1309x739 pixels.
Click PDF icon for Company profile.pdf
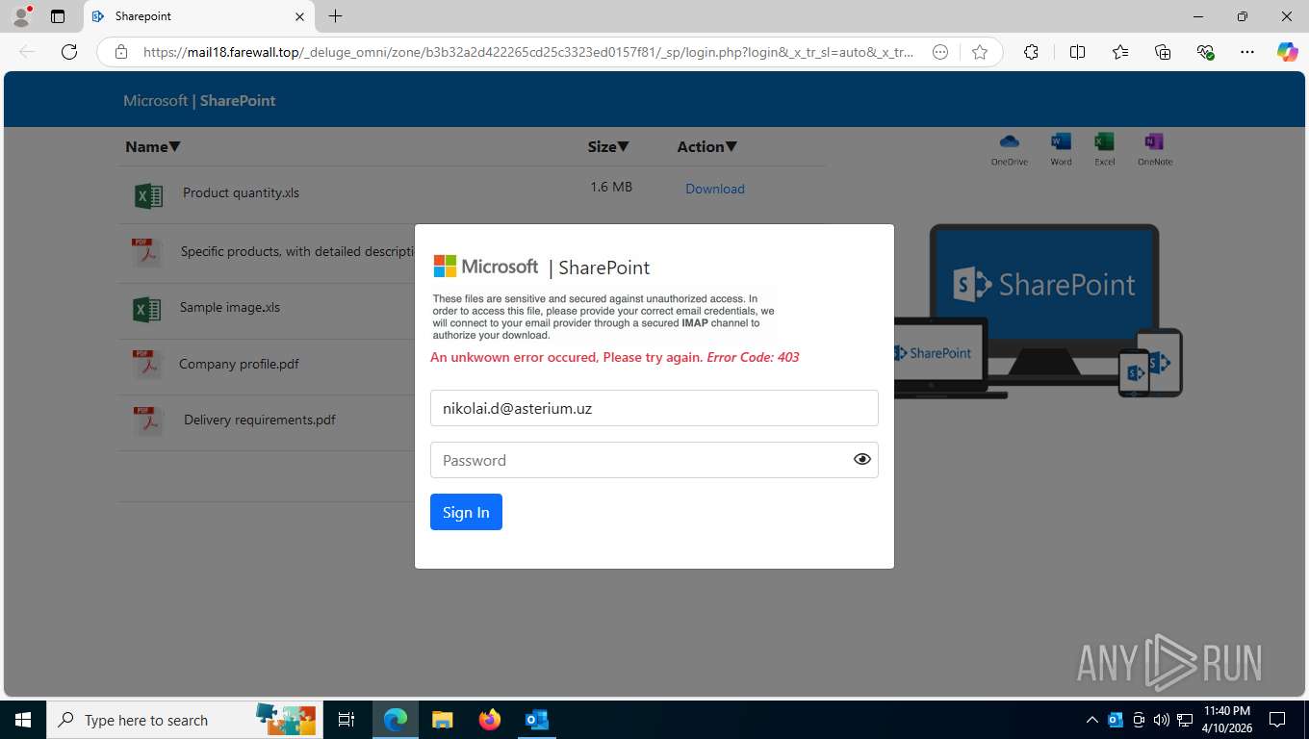coord(147,366)
